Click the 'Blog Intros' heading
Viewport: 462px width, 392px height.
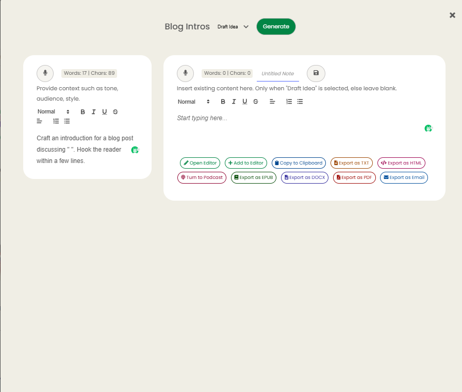[x=187, y=26]
